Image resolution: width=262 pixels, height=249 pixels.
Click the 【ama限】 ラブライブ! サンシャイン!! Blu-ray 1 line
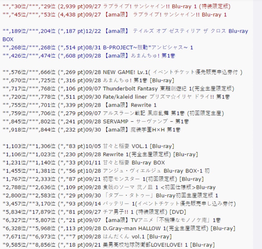pyautogui.click(x=115, y=15)
